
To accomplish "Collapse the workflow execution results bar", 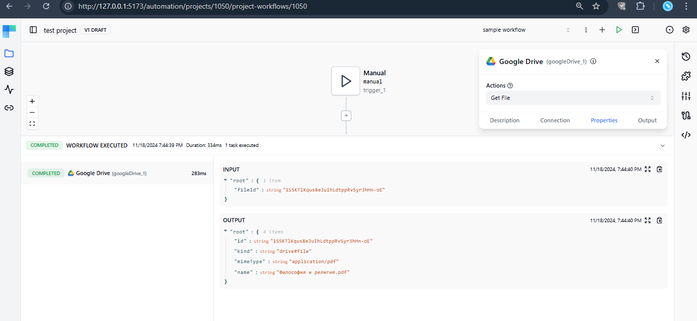I will (x=662, y=145).
